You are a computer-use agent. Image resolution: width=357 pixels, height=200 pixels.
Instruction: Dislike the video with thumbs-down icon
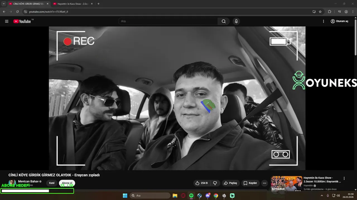(x=215, y=183)
